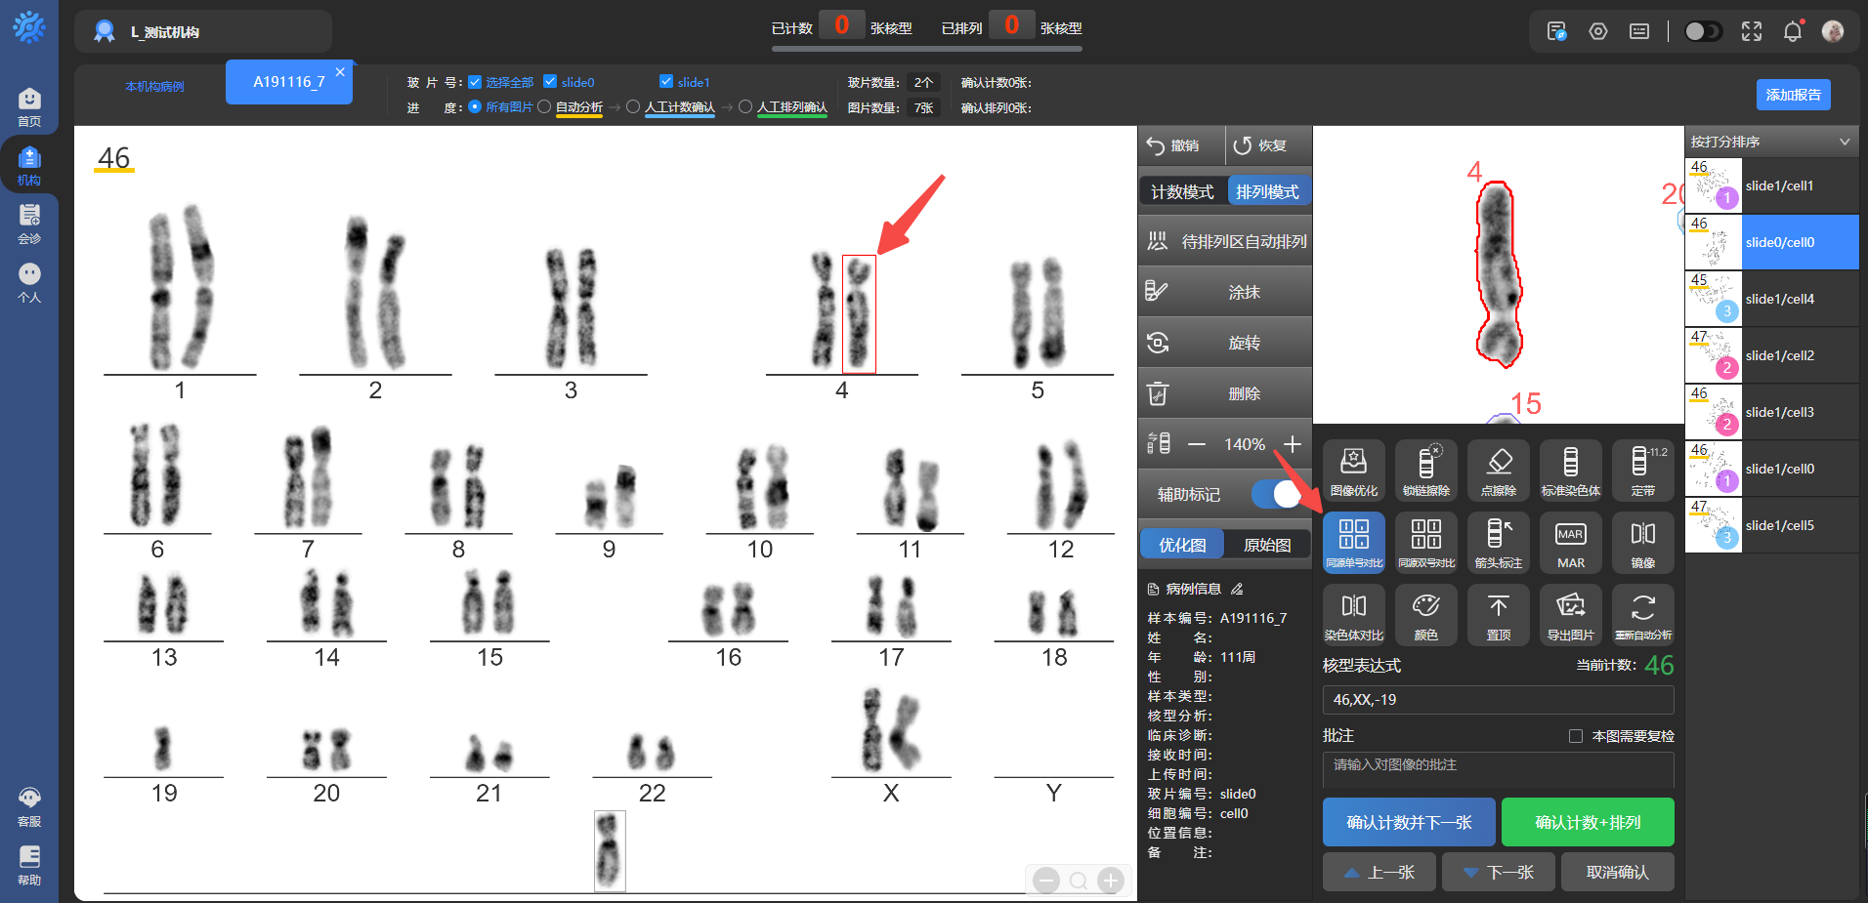
Task: Open the L_测试机构 organization selector
Action: [203, 32]
